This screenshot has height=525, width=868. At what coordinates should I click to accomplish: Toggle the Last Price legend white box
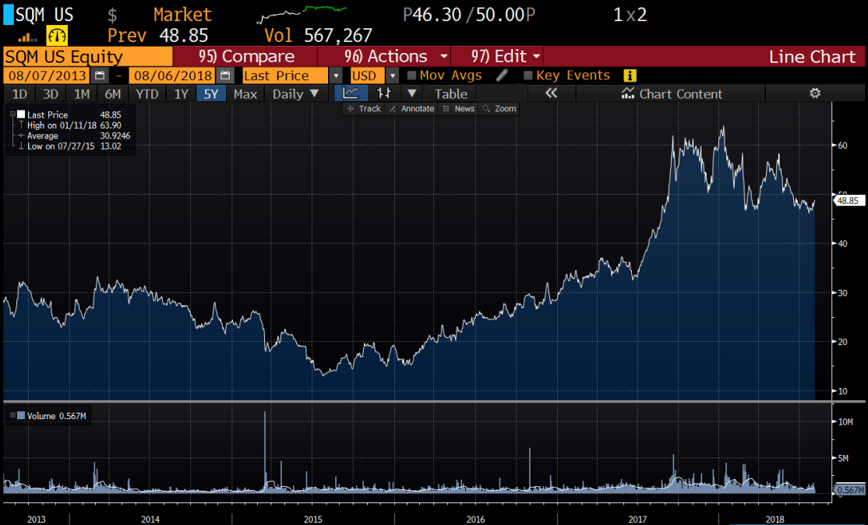21,115
